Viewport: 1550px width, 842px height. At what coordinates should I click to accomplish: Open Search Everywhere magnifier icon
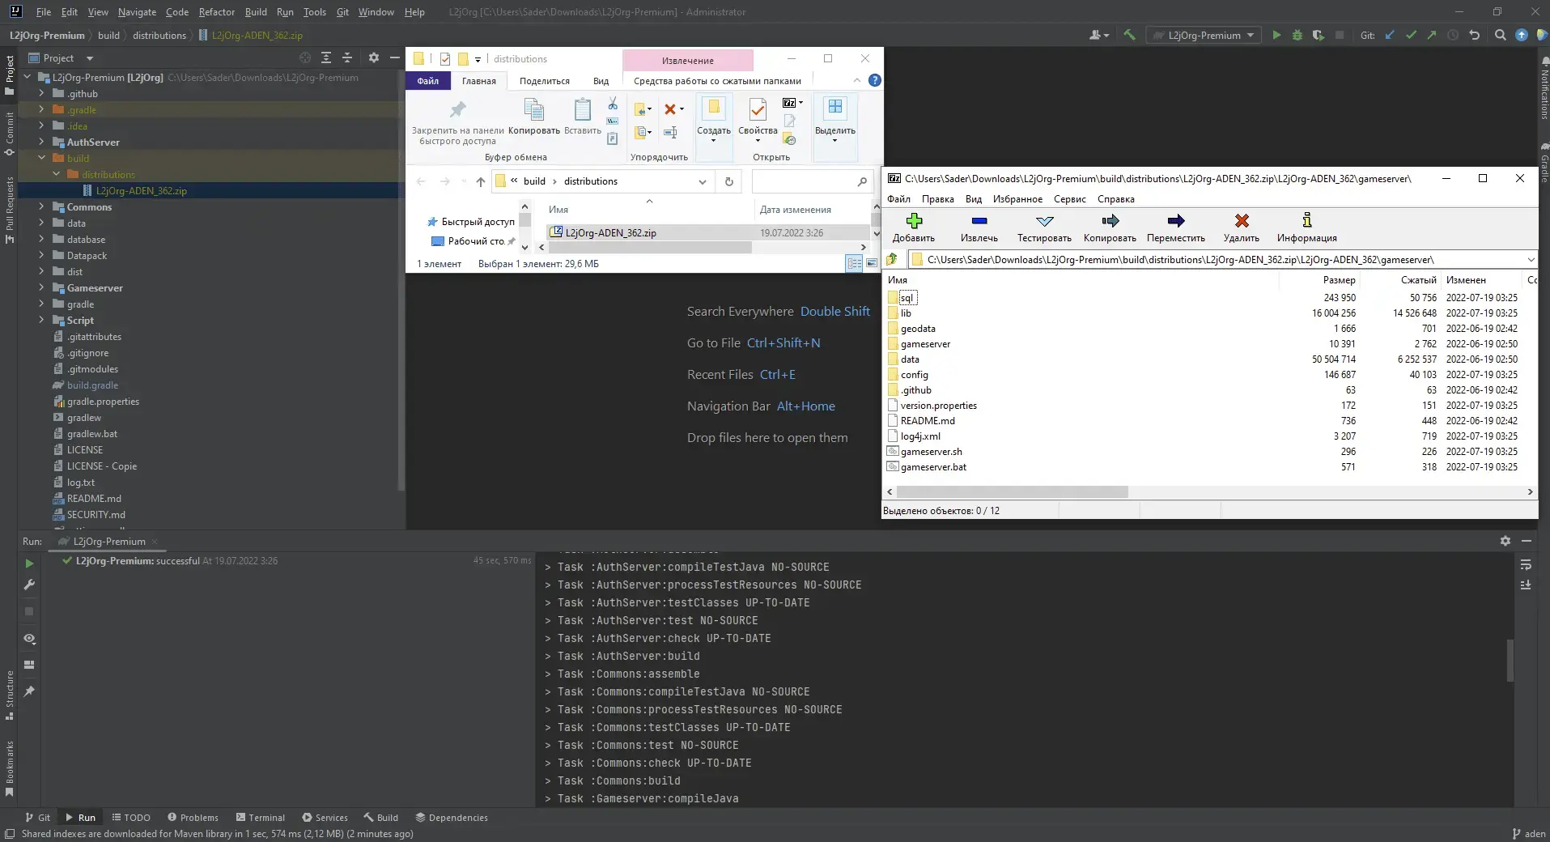[x=1500, y=35]
